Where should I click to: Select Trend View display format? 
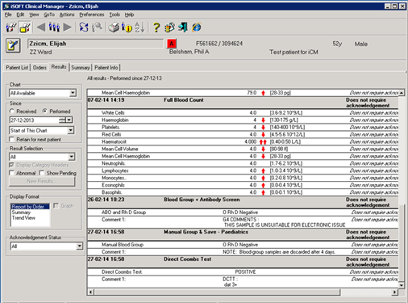tap(23, 217)
